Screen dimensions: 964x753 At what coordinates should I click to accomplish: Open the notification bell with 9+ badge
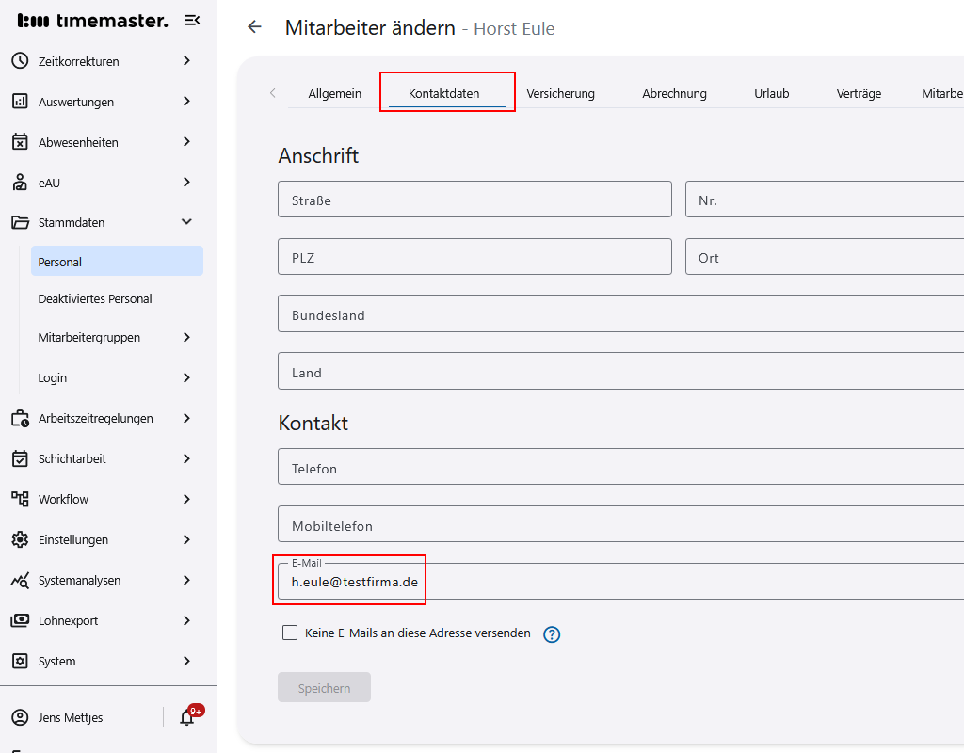coord(187,717)
